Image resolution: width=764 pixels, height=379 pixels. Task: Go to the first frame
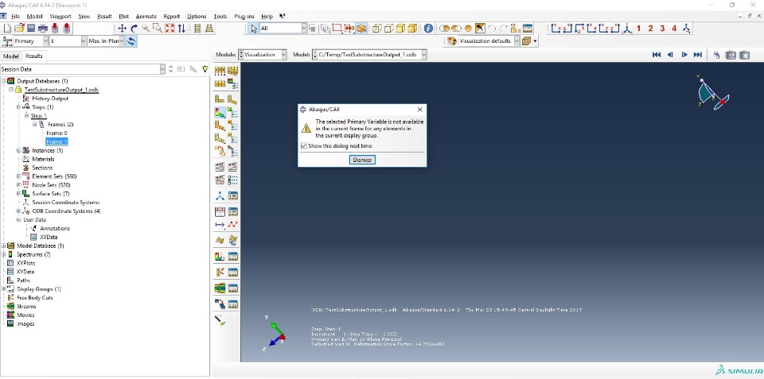(657, 55)
